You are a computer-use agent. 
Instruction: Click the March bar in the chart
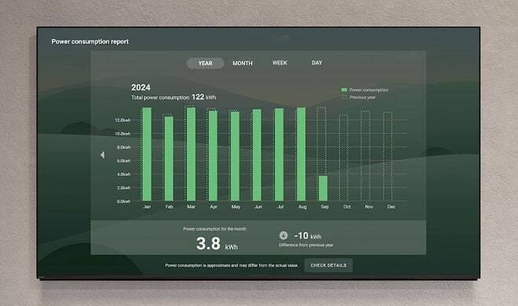[192, 154]
